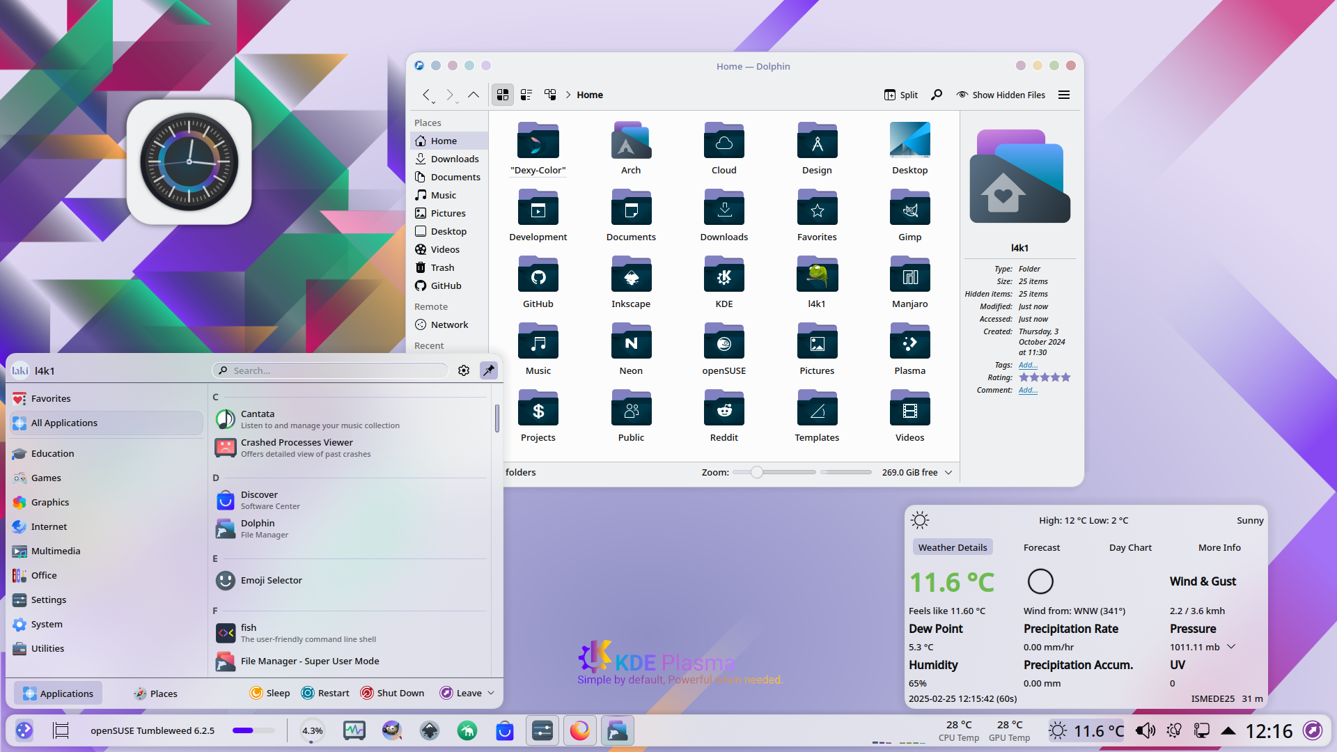Click breadcrumb chevron before Home

pyautogui.click(x=568, y=95)
